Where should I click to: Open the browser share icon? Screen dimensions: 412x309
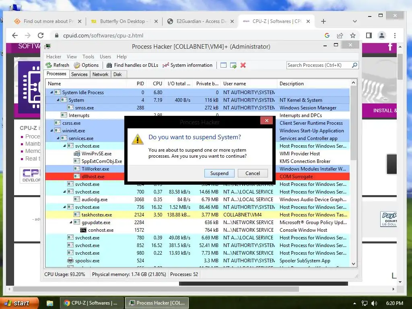coord(340,35)
